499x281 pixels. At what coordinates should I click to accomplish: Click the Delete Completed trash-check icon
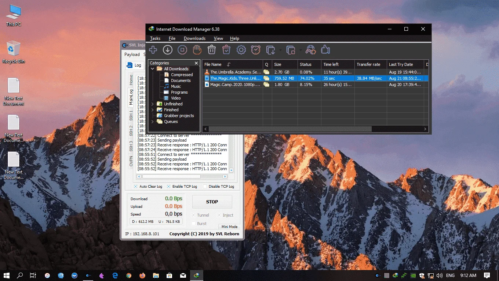click(226, 50)
